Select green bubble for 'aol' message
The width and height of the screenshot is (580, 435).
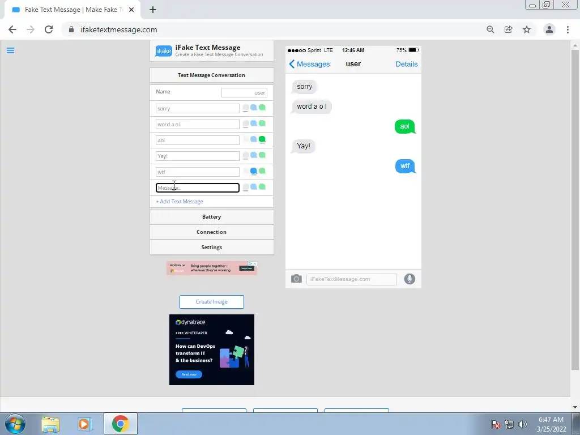pos(262,139)
